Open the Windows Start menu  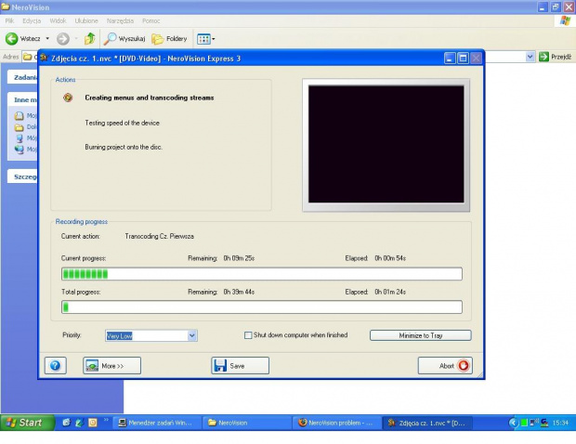point(27,423)
